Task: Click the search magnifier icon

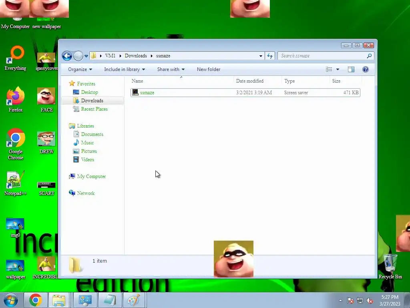Action: [369, 56]
